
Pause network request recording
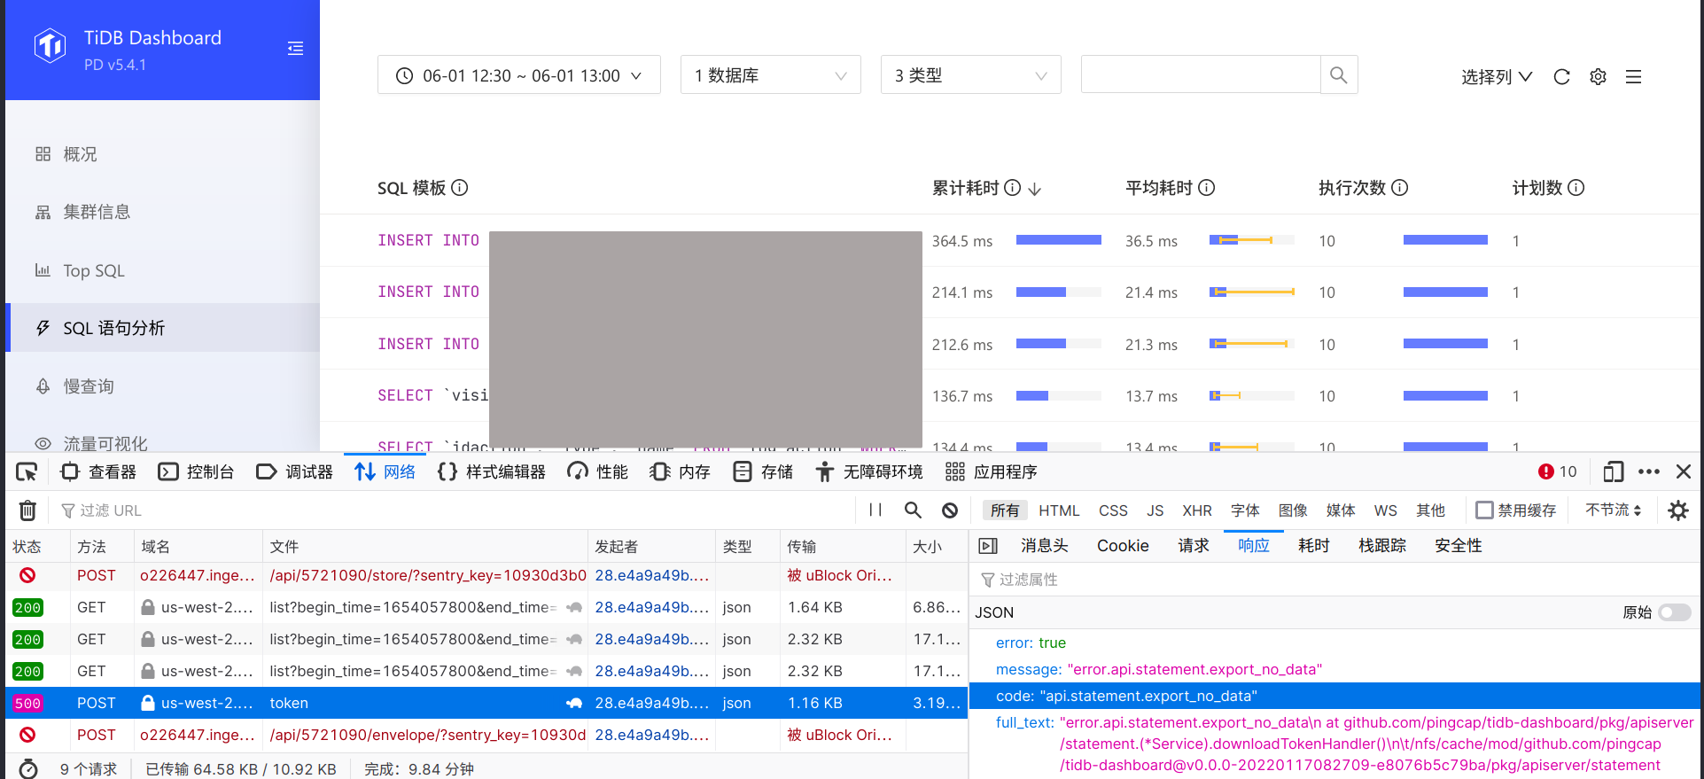pos(875,510)
